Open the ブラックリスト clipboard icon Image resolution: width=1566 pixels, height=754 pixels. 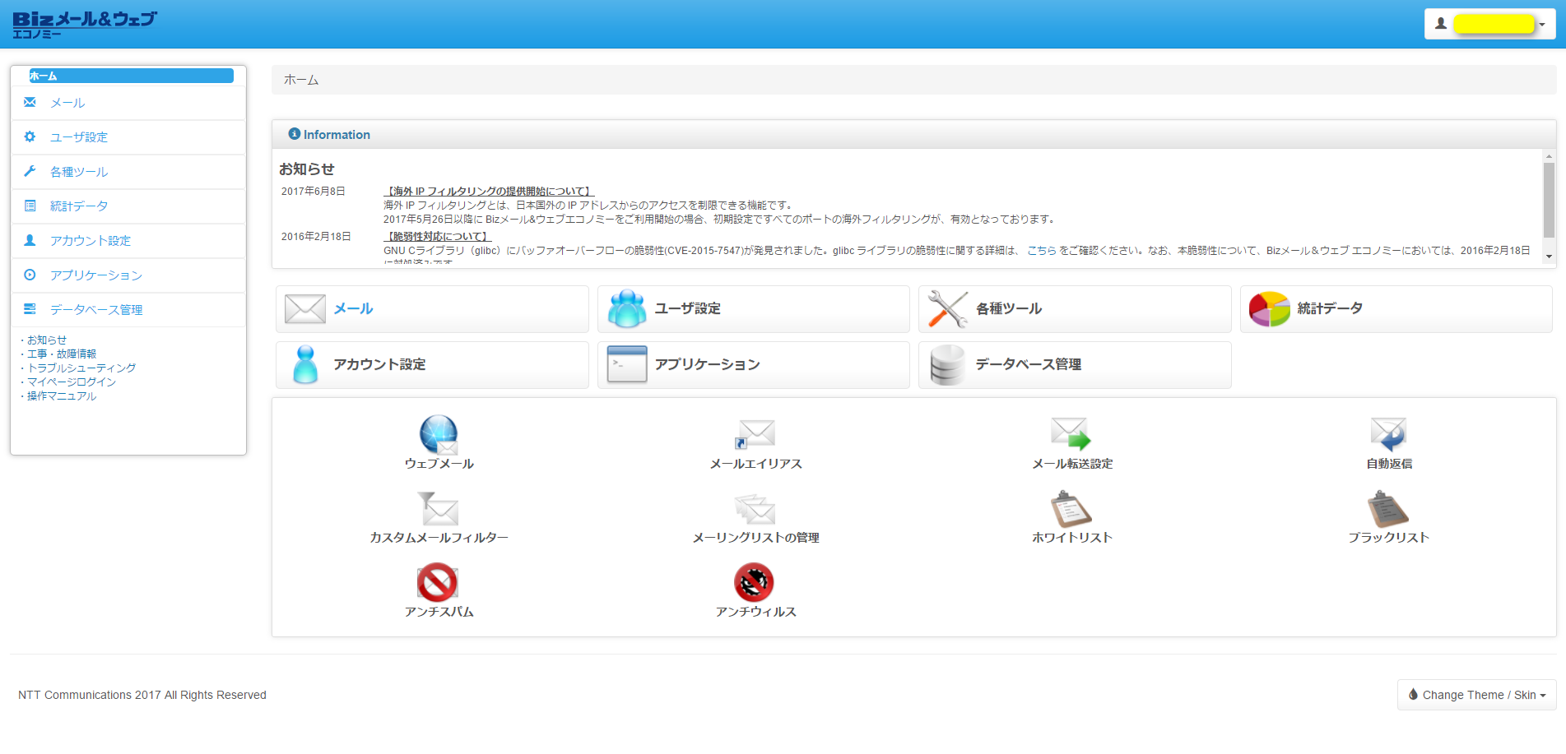[x=1388, y=509]
